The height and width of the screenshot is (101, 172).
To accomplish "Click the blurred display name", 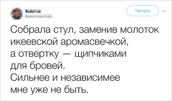I will pyautogui.click(x=33, y=11).
